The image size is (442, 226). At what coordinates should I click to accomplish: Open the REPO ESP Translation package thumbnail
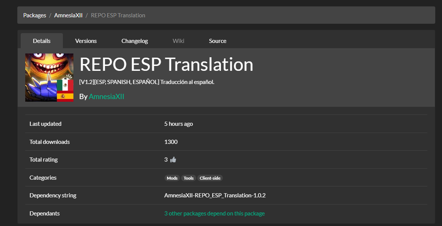tap(49, 78)
